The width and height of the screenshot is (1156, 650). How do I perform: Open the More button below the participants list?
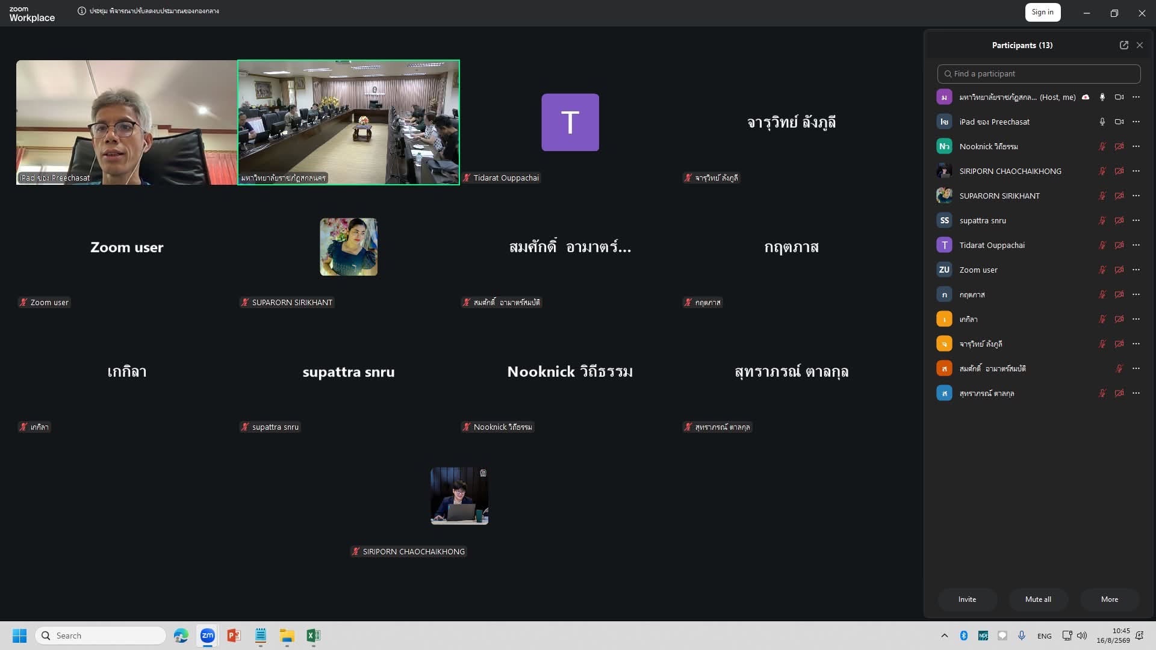pos(1110,599)
